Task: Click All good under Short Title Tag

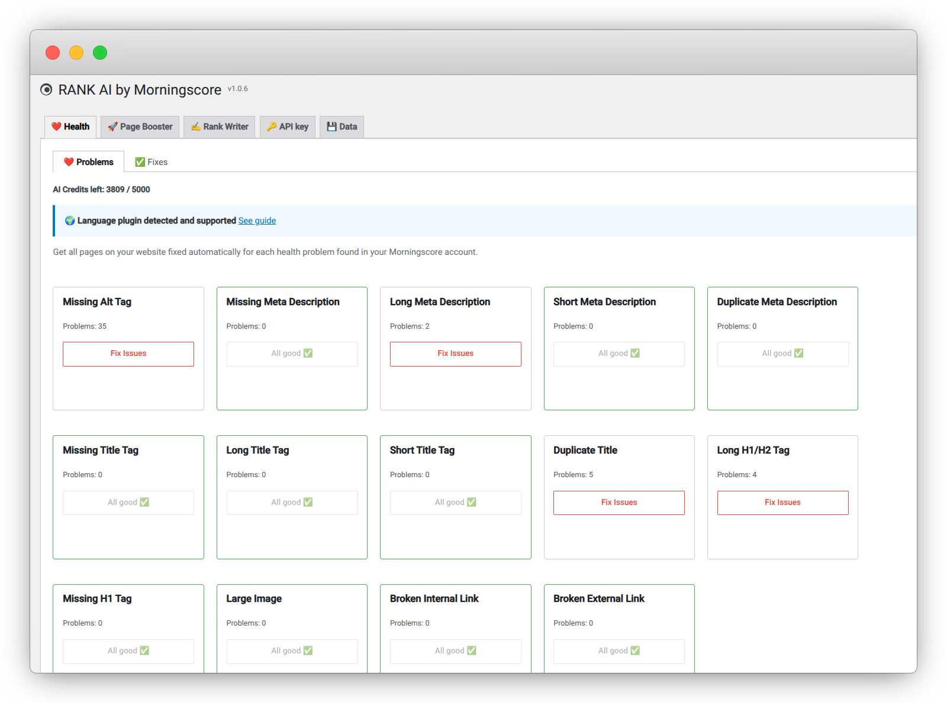Action: coord(456,503)
